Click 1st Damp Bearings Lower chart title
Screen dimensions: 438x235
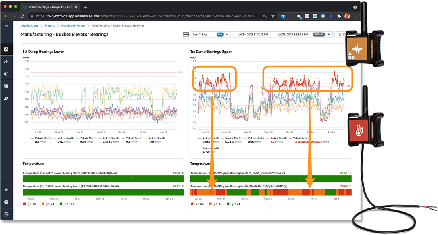point(43,52)
